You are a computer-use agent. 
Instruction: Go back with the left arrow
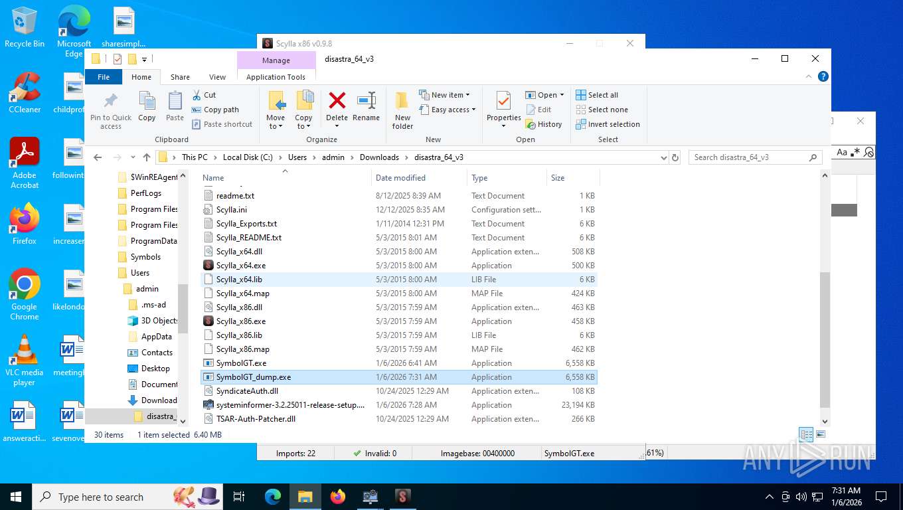coord(98,157)
